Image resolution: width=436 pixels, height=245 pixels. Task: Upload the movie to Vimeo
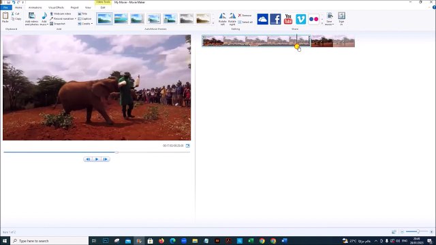[300, 19]
